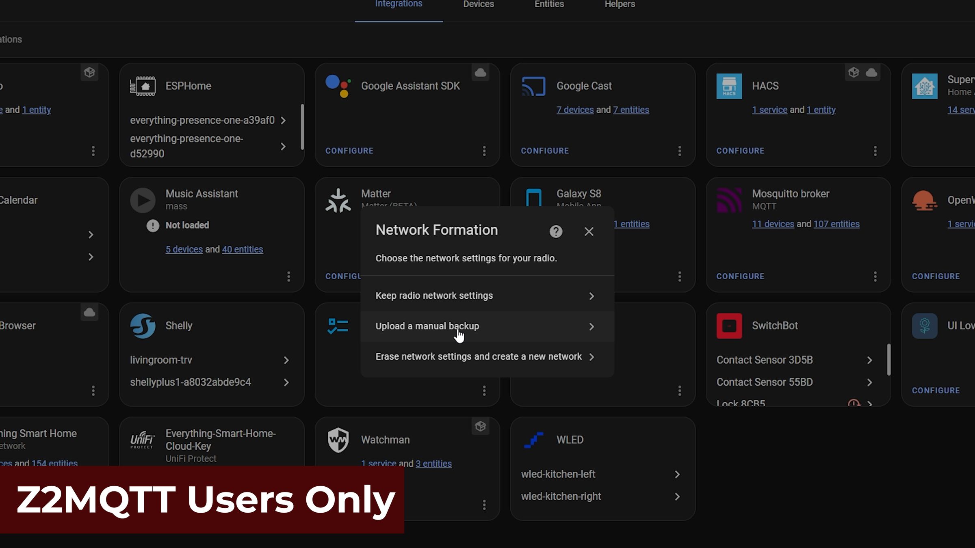Click the Google Cast logo icon
975x548 pixels.
(533, 86)
